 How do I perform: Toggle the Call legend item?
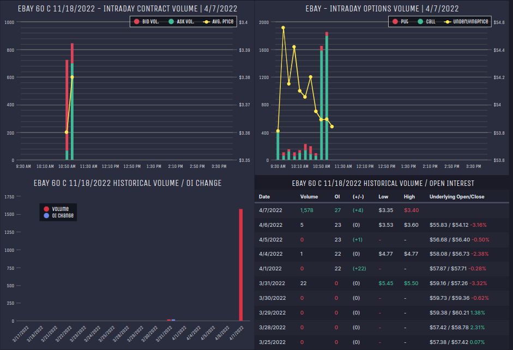click(427, 22)
